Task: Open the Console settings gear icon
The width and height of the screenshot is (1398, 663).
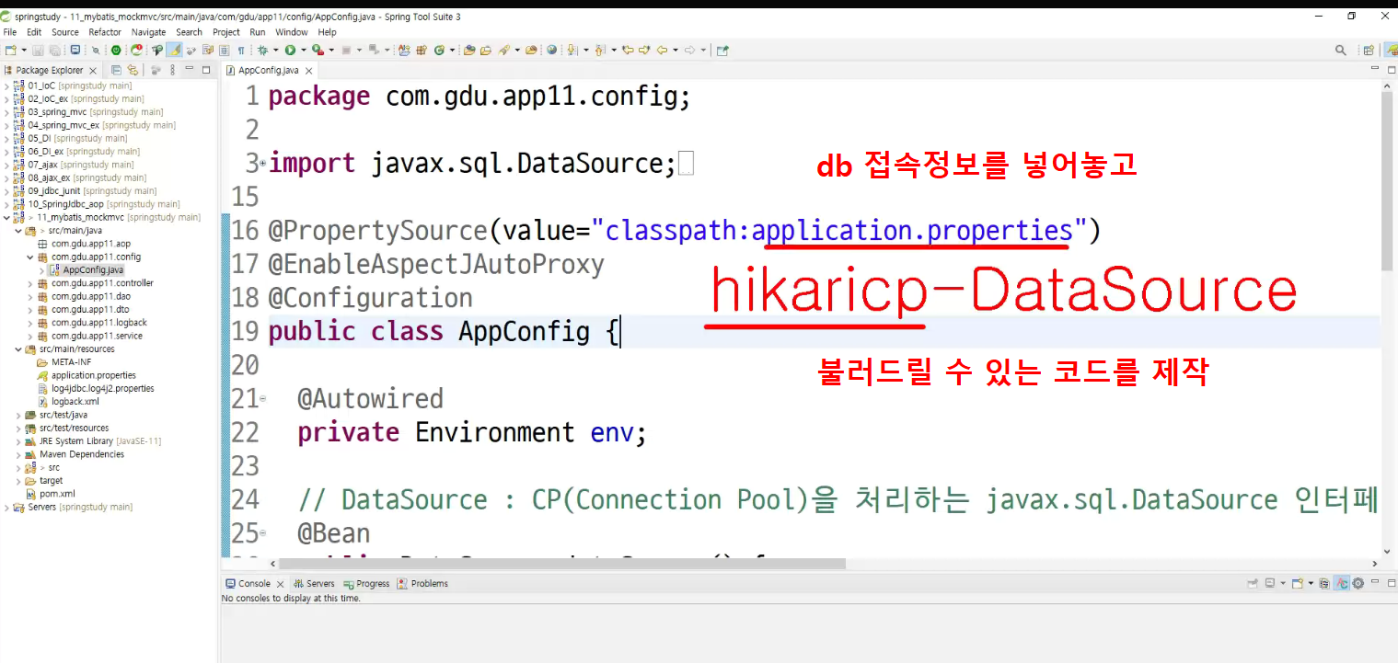Action: 1358,584
